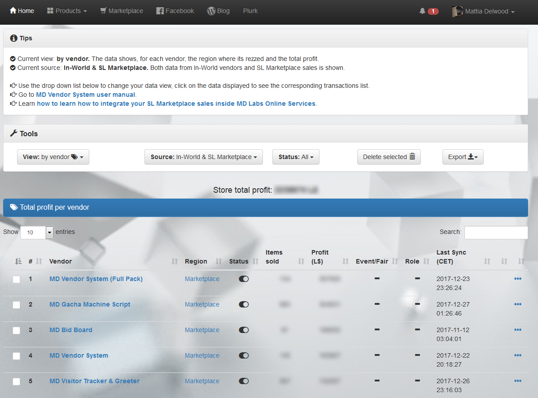Viewport: 538px width, 398px height.
Task: Sort table by Event/Fair column
Action: (377, 262)
